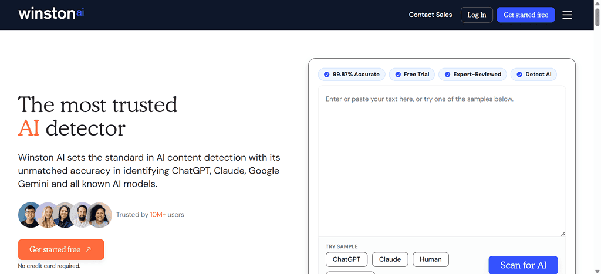The height and width of the screenshot is (274, 601).
Task: Click the textarea resize handle
Action: (x=563, y=234)
